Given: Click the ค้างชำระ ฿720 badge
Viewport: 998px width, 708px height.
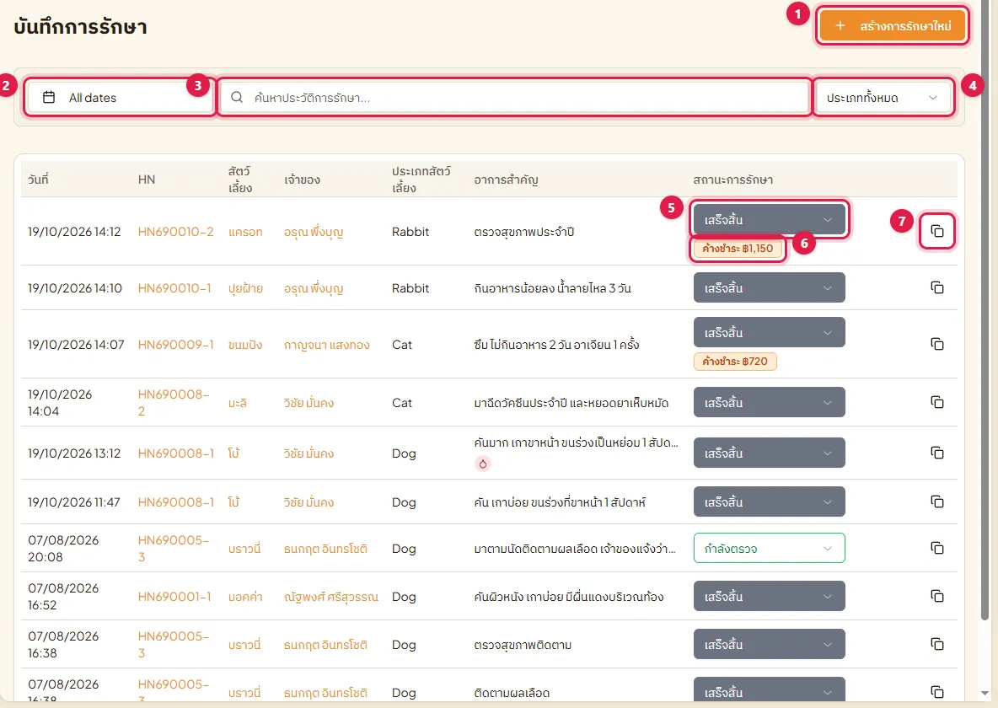Looking at the screenshot, I should tap(735, 361).
